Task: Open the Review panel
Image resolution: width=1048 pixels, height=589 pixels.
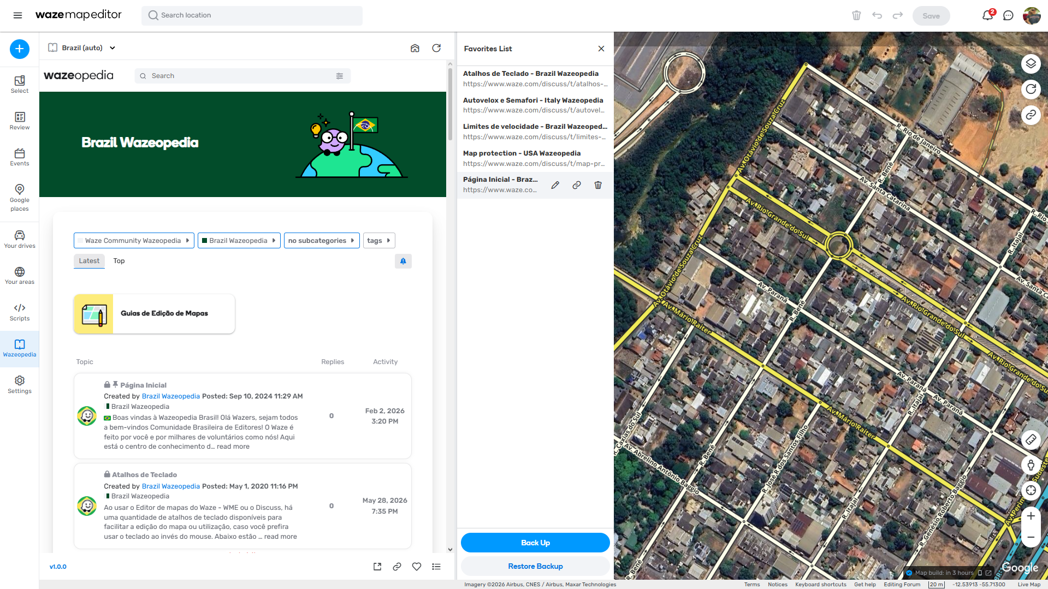Action: (20, 121)
